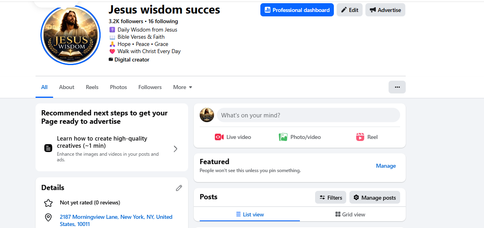This screenshot has height=228, width=484.
Task: Click the star rating icon
Action: 48,203
